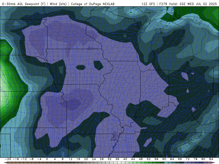This screenshot has width=219, height=164.
Task: Click the white swatch below the 36 label
Action: pos(119,163)
